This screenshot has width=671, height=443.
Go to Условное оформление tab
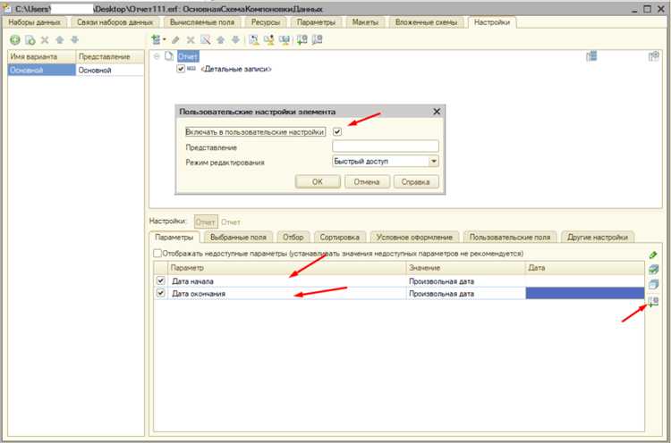point(414,237)
